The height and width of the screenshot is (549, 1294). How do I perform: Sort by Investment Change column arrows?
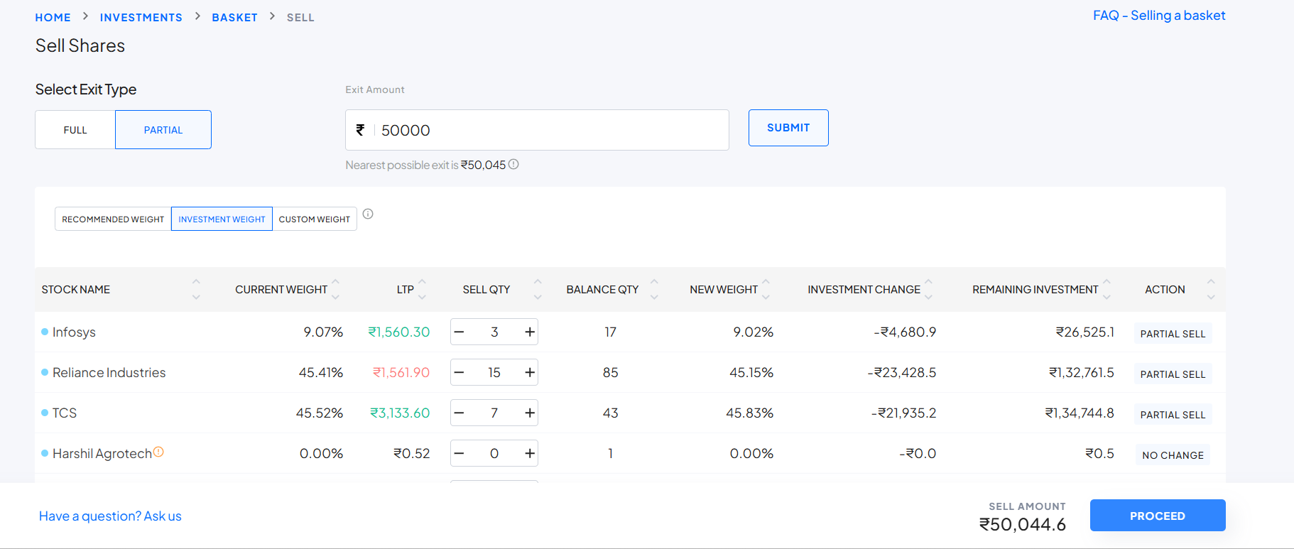928,289
